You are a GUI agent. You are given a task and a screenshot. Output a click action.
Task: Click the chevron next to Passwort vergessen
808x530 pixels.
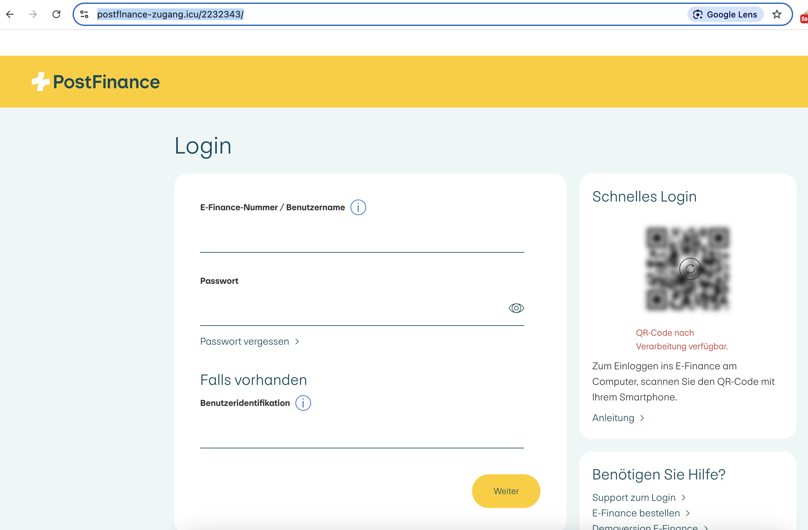click(x=297, y=341)
